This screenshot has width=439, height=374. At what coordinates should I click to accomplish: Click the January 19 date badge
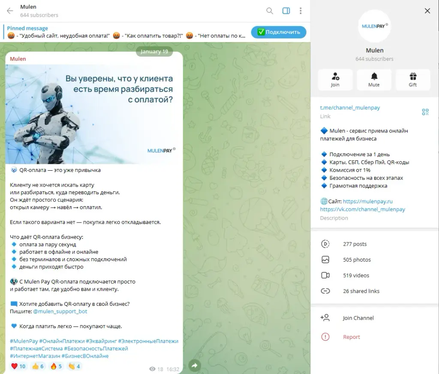[154, 51]
